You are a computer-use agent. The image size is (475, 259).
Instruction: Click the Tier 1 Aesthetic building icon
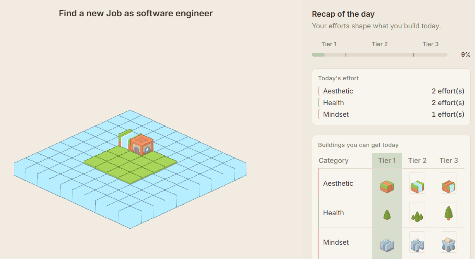coord(387,186)
